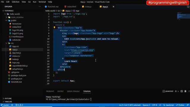Click the lightbulb code action icon
Screen dimensions: 190x107
pos(54,28)
